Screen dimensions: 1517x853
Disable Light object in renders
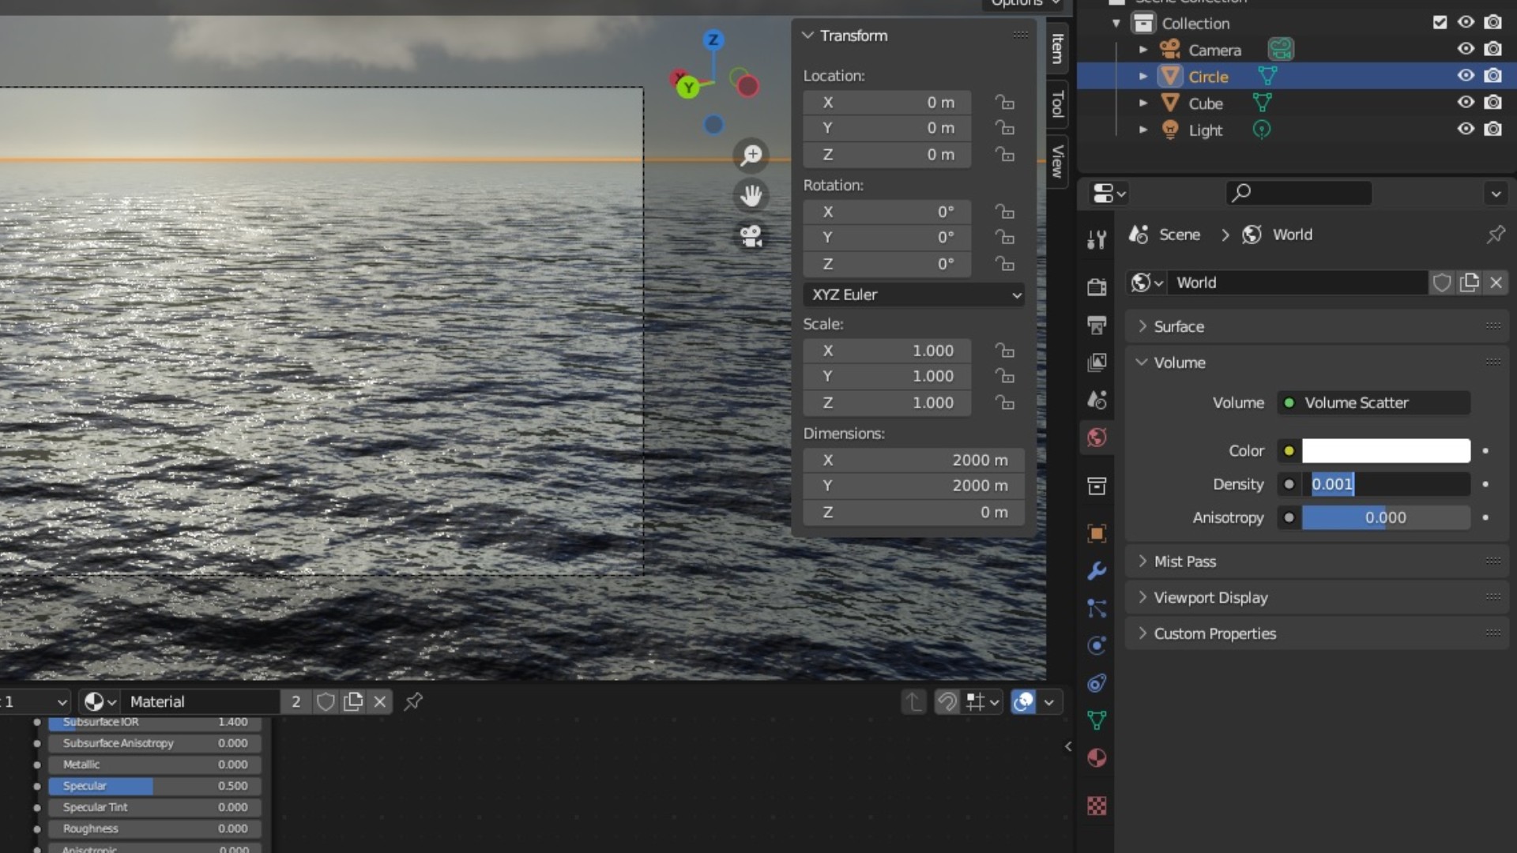click(1493, 129)
